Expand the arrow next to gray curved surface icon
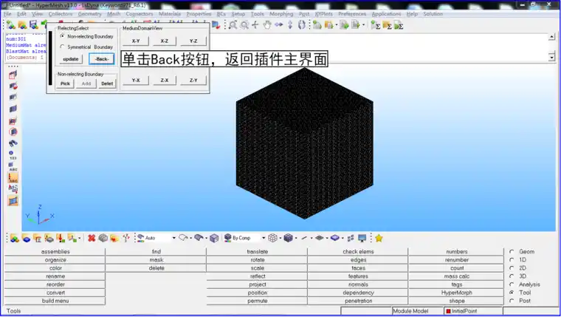 pos(207,238)
